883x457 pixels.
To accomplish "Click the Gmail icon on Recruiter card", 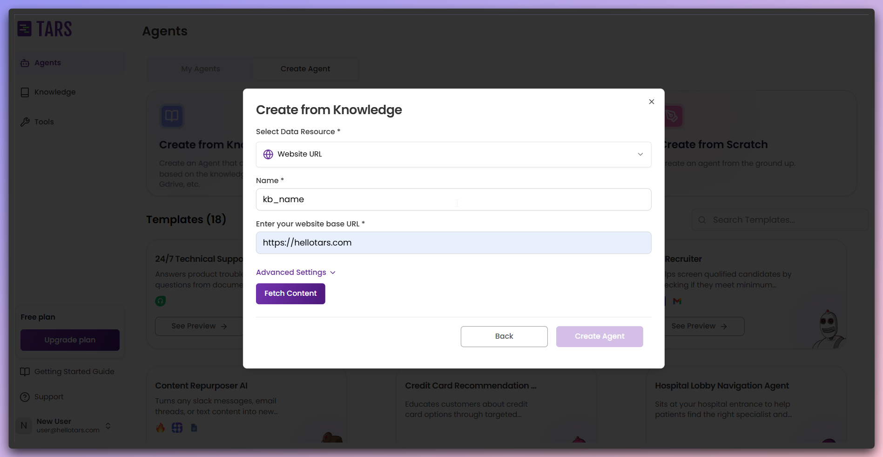I will tap(677, 301).
